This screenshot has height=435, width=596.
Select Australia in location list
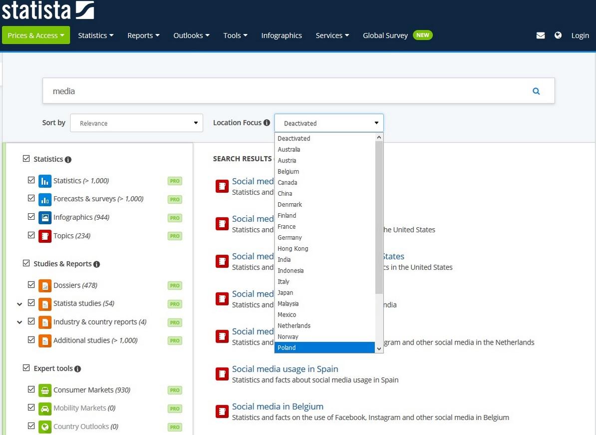click(325, 149)
